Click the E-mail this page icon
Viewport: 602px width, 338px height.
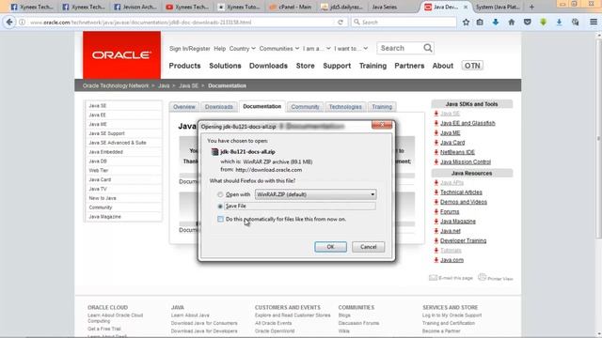(x=433, y=278)
